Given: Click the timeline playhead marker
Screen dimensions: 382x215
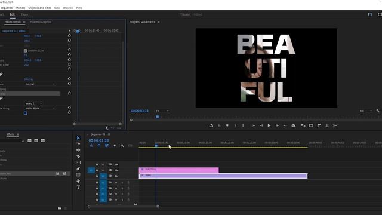Looking at the screenshot, I should tap(156, 146).
